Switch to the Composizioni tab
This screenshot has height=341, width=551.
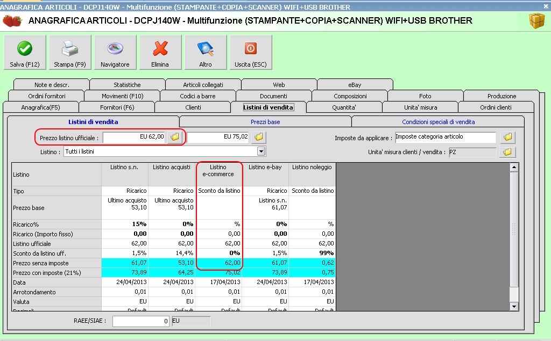point(350,96)
